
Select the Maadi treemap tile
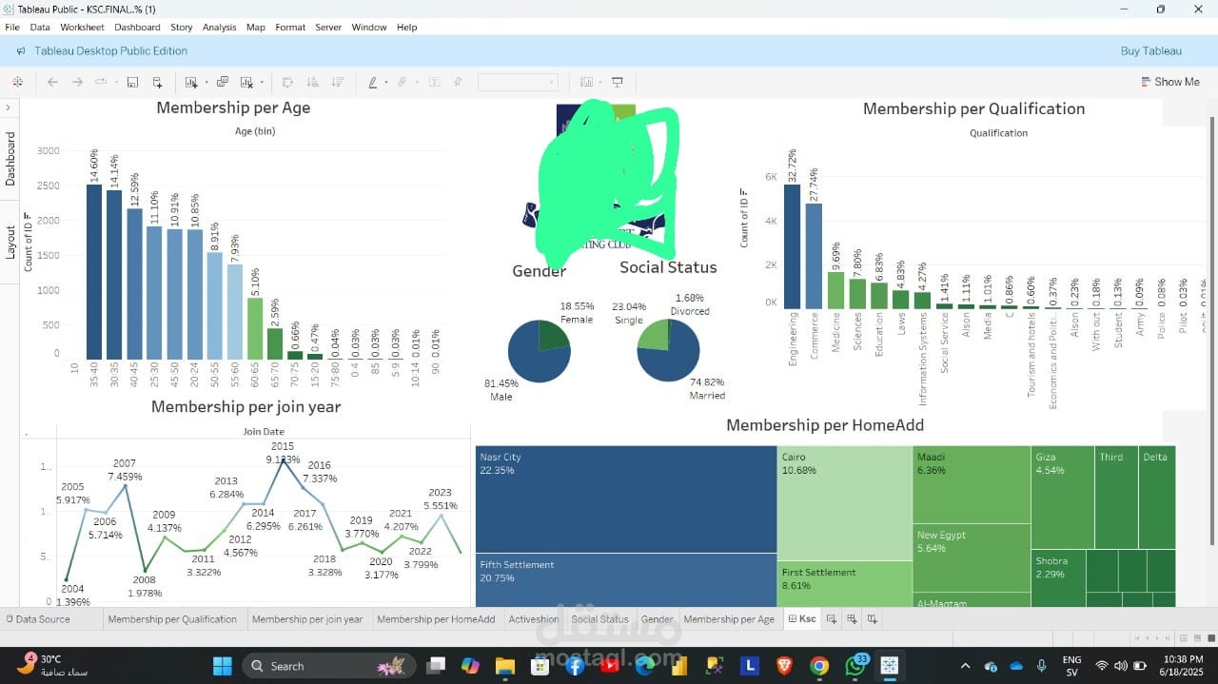point(972,484)
